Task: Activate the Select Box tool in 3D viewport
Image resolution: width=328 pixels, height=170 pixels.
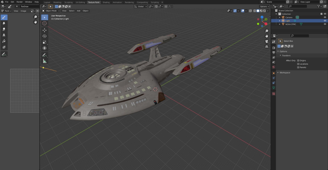Action: pyautogui.click(x=45, y=17)
